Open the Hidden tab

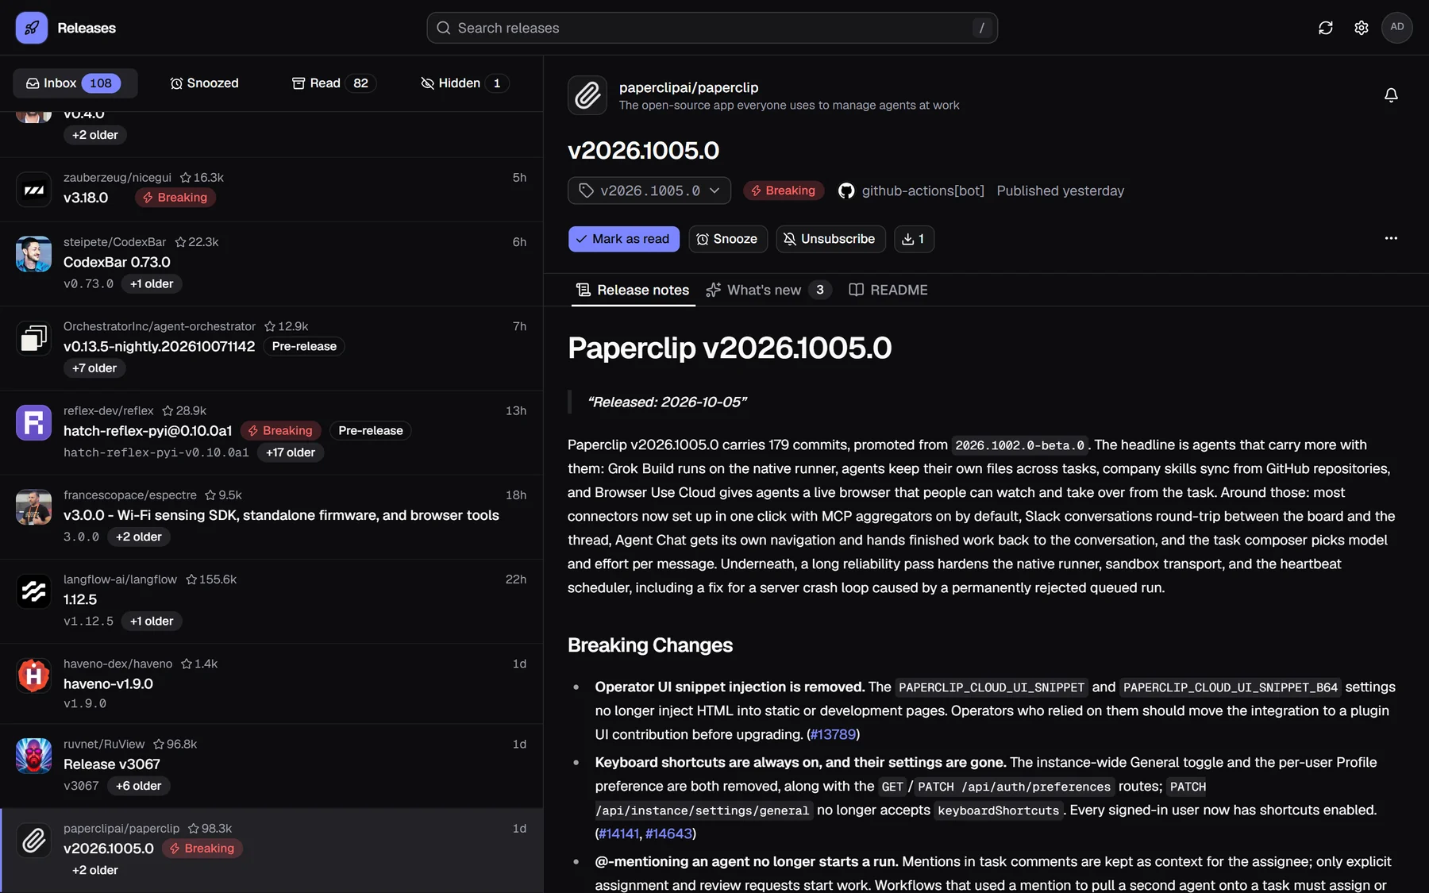[x=464, y=83]
